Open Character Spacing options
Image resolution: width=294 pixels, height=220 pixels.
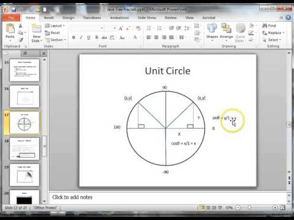(x=112, y=37)
